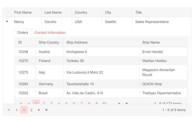
Task: Sort orders by Ship Country header
Action: click(49, 42)
